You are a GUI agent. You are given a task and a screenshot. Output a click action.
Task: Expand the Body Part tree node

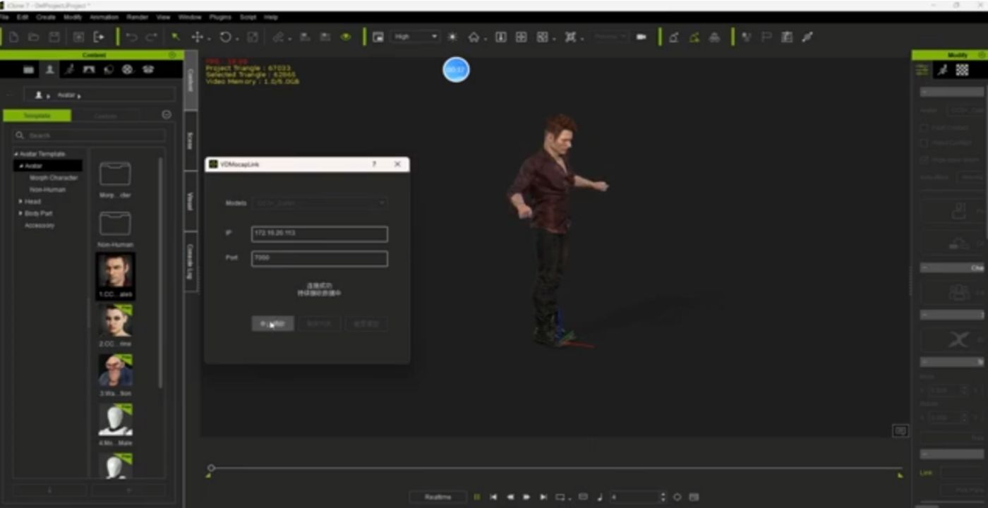tap(20, 213)
